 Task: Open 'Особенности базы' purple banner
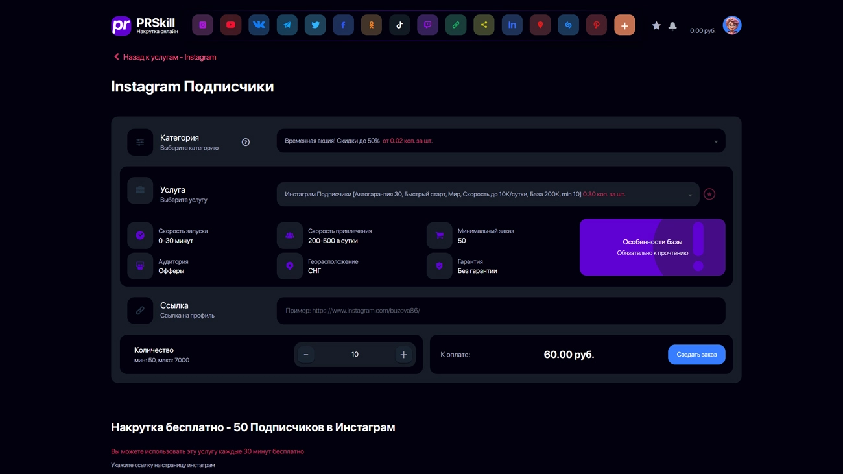pos(652,247)
